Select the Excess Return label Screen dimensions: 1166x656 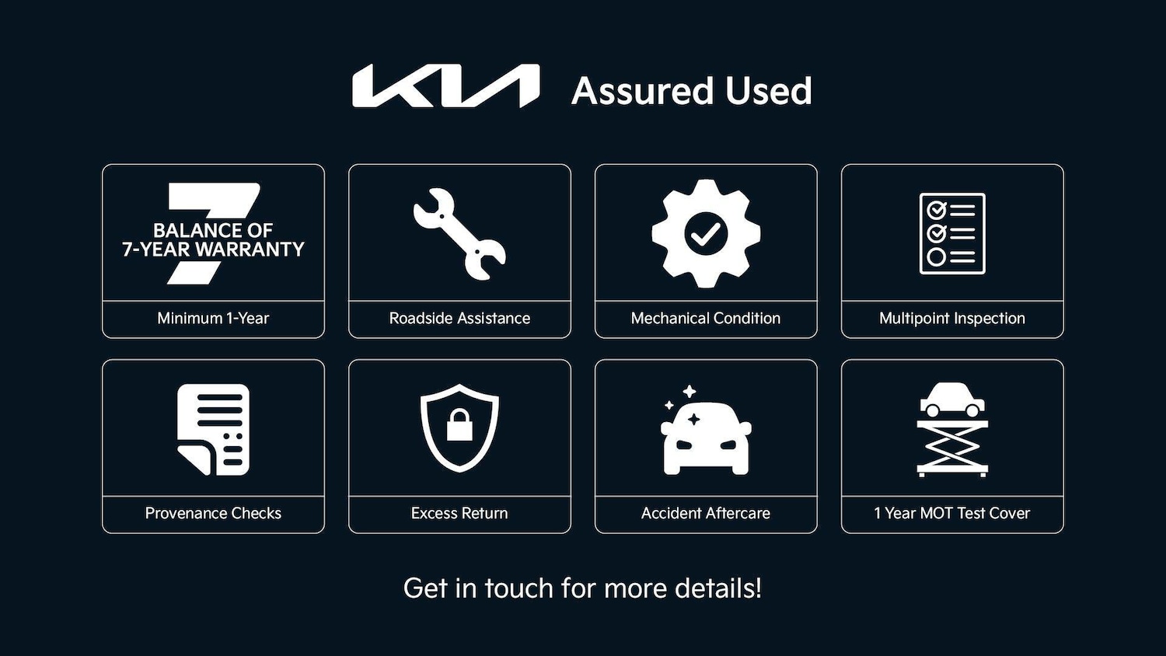[459, 513]
